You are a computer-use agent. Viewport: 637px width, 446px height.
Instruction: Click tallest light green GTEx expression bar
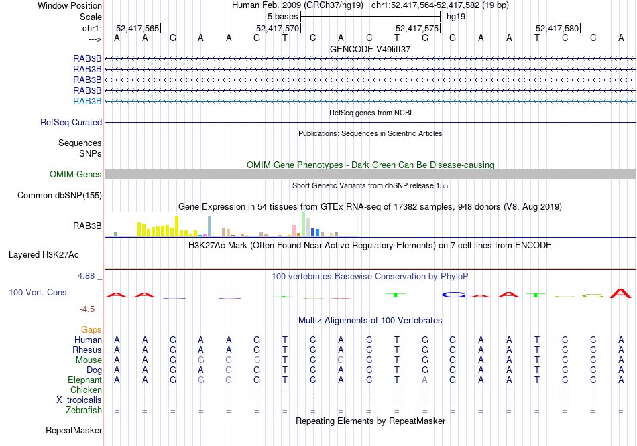point(304,224)
